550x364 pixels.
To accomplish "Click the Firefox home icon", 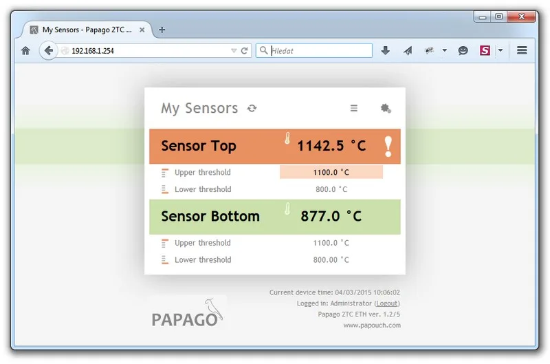I will (25, 50).
